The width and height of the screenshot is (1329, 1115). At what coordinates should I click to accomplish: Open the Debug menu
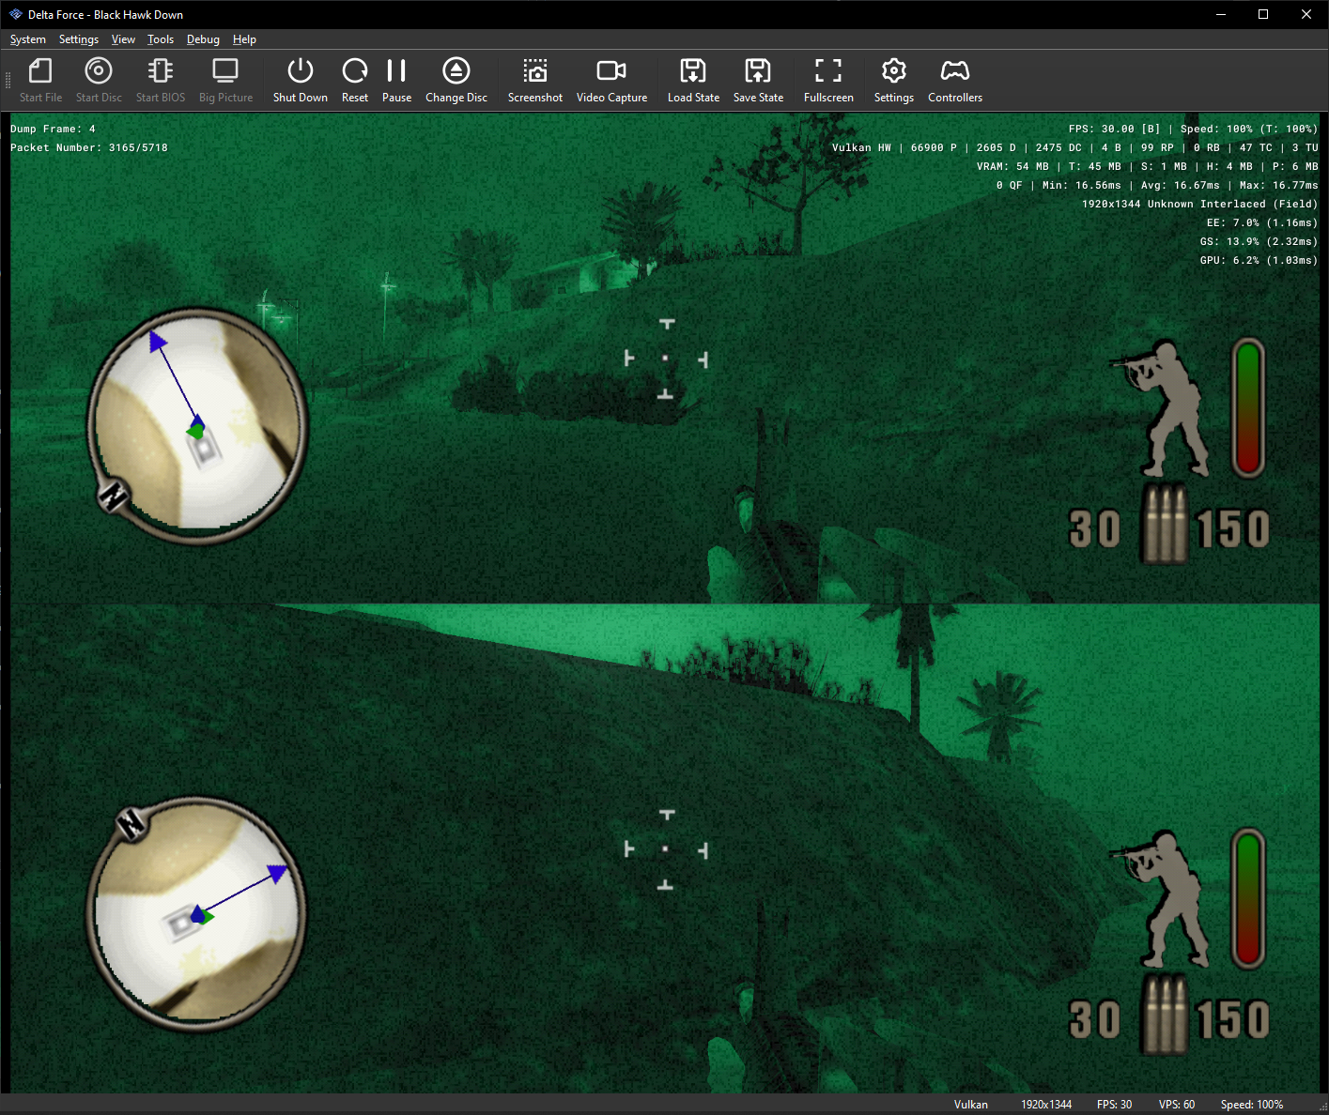[x=203, y=39]
